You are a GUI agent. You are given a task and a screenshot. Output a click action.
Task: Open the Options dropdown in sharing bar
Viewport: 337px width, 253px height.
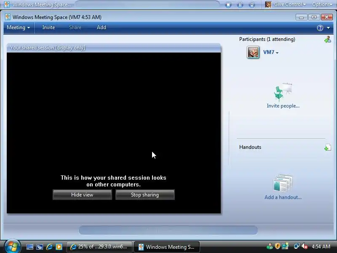pos(322,4)
